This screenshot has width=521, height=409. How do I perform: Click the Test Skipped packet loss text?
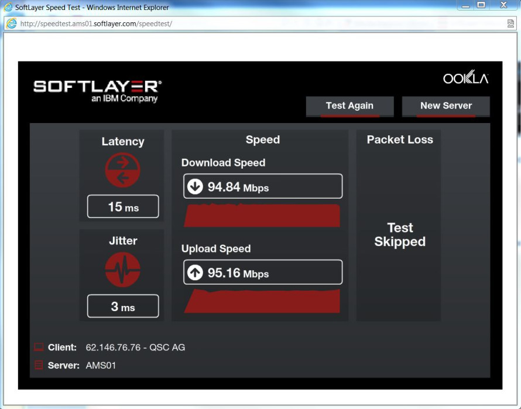(400, 235)
